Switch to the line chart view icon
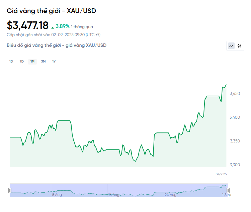251x212 pixels. 231,46
